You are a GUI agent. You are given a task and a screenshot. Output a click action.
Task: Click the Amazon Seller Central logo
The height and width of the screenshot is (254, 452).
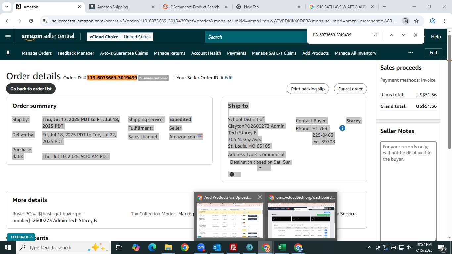pyautogui.click(x=48, y=37)
